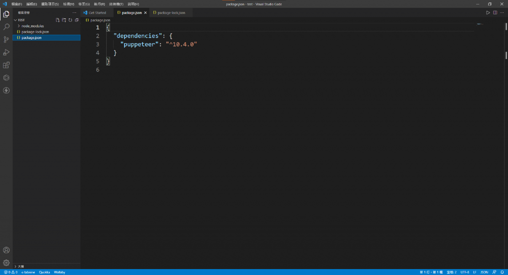The width and height of the screenshot is (508, 275).
Task: Close the package.json editor tab
Action: [145, 12]
